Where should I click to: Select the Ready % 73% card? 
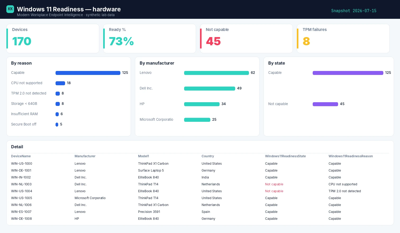coord(149,39)
